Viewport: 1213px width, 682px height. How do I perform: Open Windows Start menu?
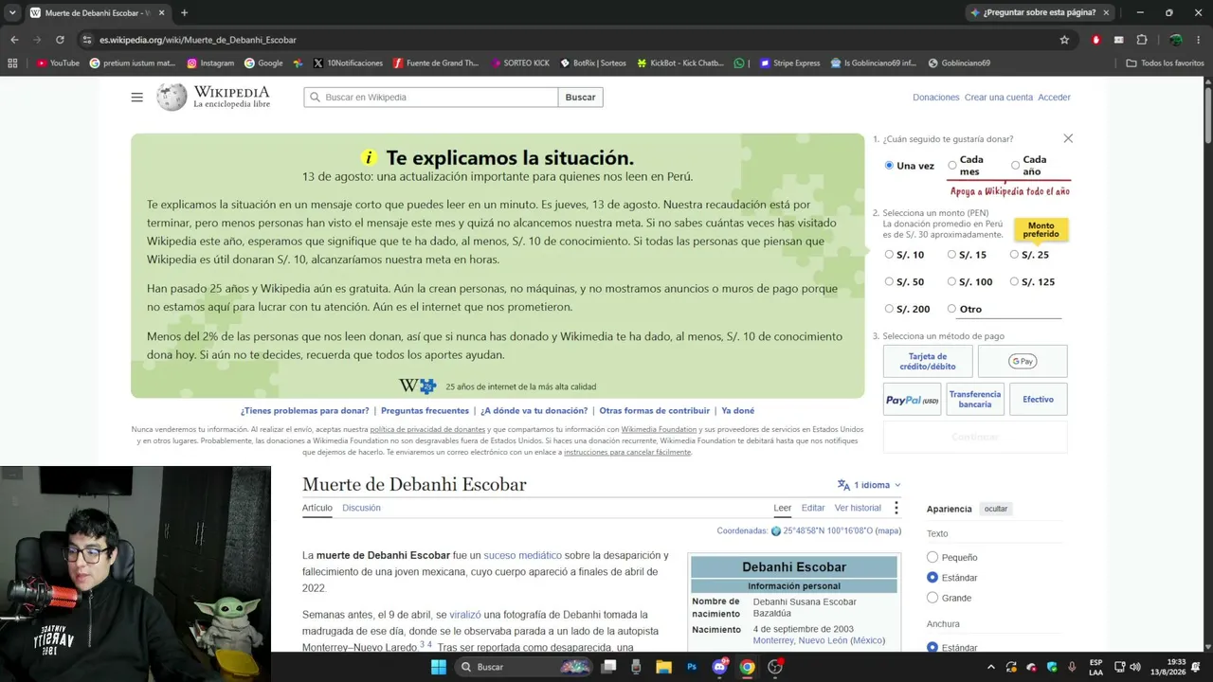click(x=438, y=667)
